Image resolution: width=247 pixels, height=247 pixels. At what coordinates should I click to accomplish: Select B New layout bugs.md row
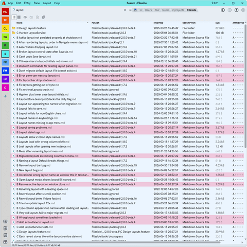click(x=128, y=170)
